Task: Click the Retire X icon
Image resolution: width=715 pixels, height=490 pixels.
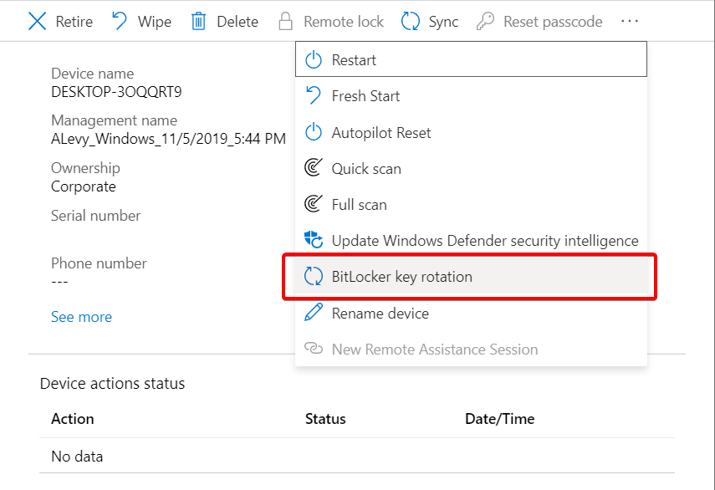Action: (37, 21)
